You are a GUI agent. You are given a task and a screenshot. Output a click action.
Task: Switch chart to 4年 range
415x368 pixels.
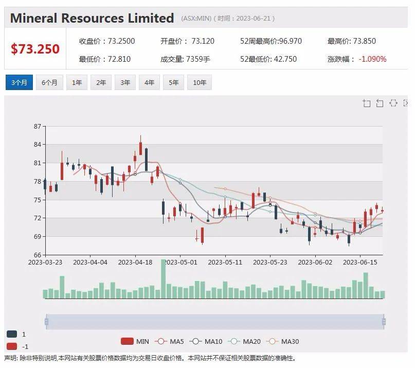click(x=149, y=82)
